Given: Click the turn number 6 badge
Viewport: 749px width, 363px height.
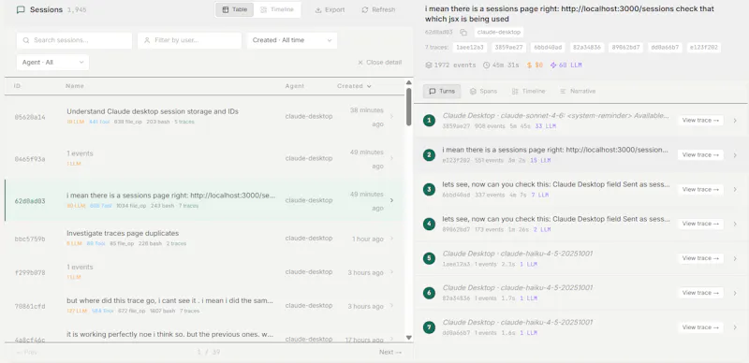Looking at the screenshot, I should (429, 293).
